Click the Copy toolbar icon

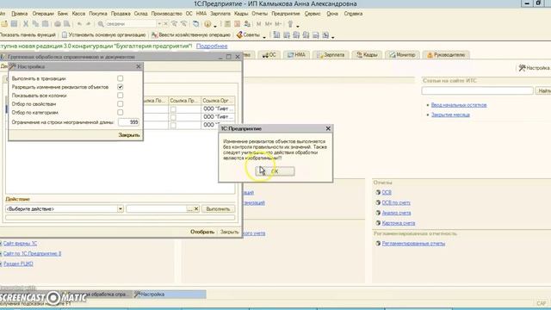[35, 24]
